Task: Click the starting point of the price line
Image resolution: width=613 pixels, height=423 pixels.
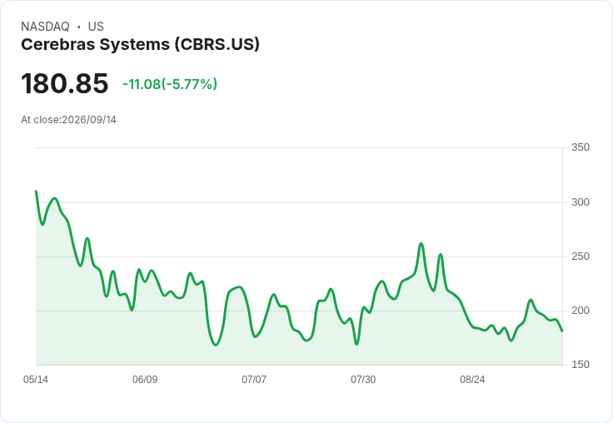Action: click(x=37, y=192)
